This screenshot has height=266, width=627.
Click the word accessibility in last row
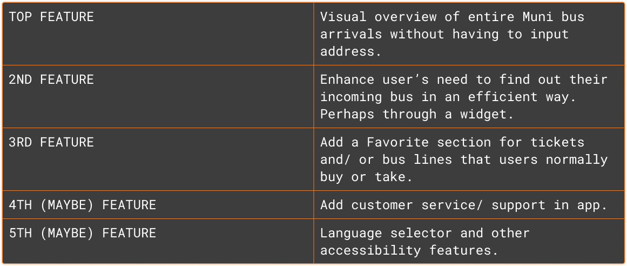tap(370, 250)
